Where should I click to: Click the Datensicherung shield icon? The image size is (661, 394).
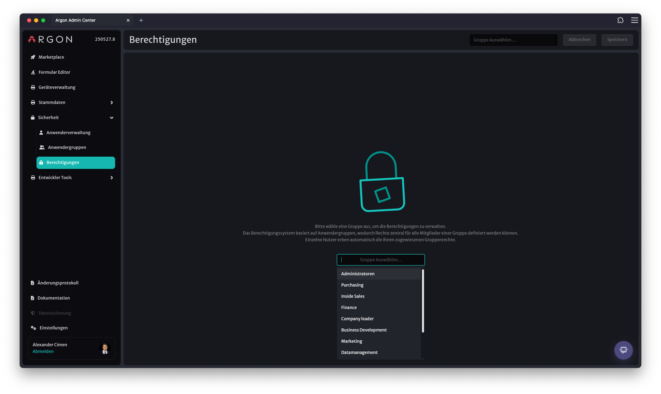coord(33,313)
